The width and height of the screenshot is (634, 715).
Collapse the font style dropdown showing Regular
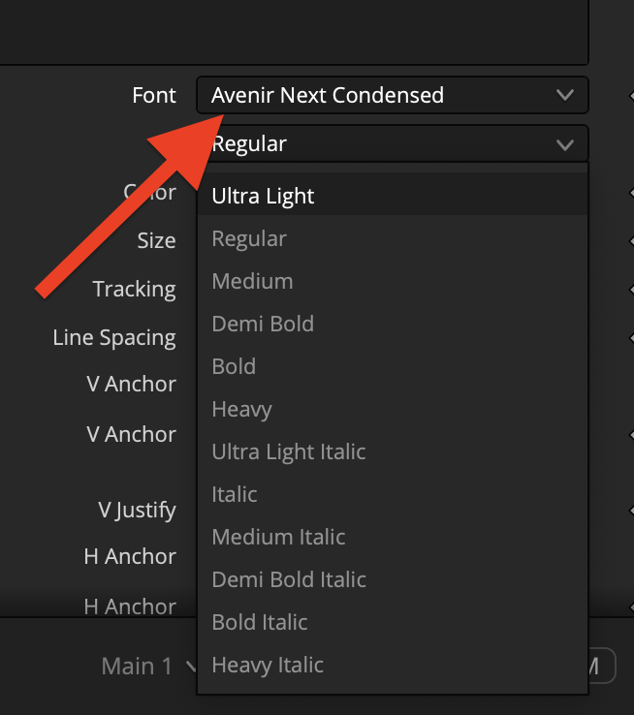coord(393,144)
